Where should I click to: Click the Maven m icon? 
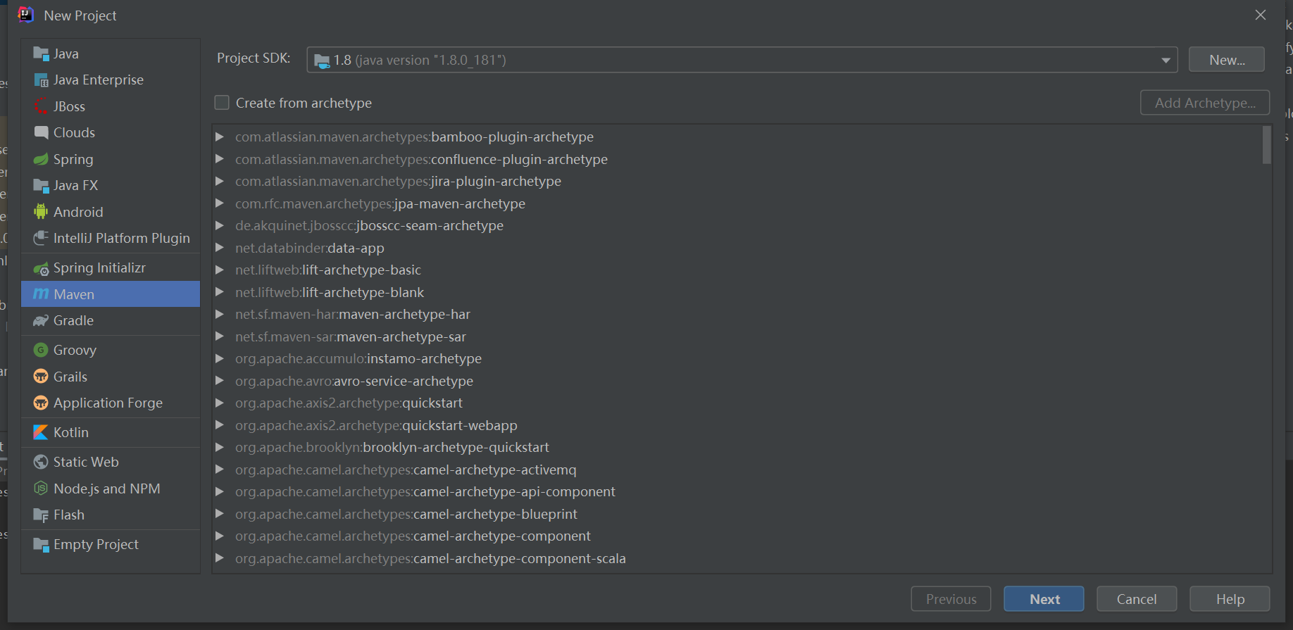tap(41, 294)
